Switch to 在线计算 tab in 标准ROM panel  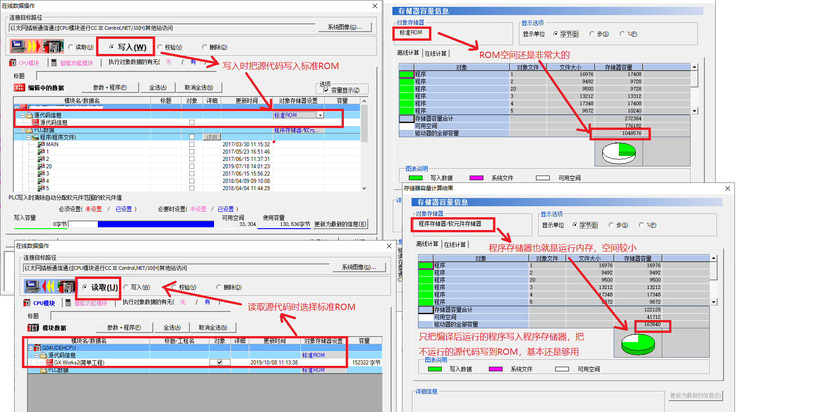point(435,54)
